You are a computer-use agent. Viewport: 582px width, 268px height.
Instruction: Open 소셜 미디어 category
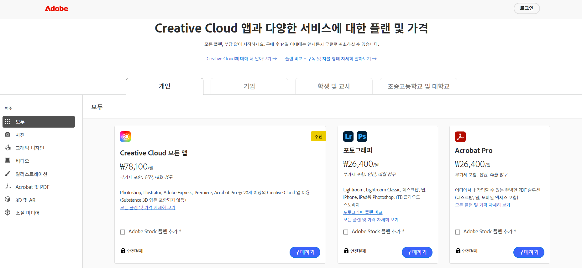tap(39, 213)
